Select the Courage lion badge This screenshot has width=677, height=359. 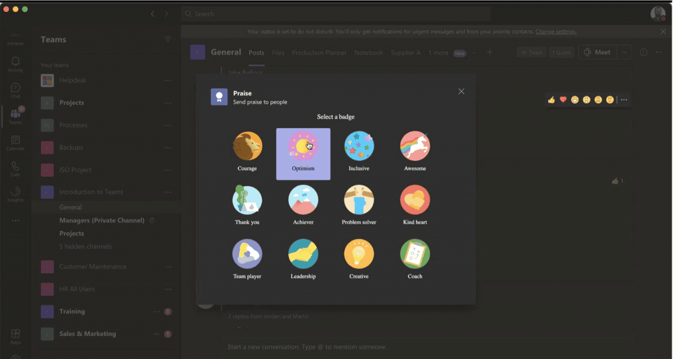click(x=247, y=147)
